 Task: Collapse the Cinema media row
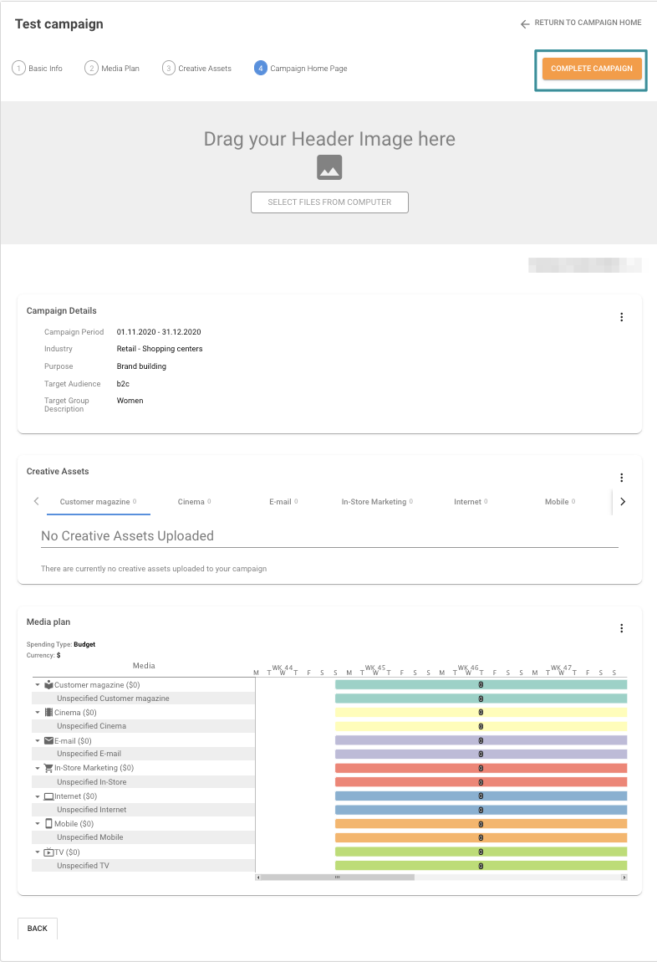38,712
